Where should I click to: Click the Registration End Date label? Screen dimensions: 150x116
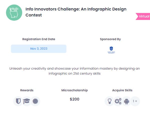[39, 39]
